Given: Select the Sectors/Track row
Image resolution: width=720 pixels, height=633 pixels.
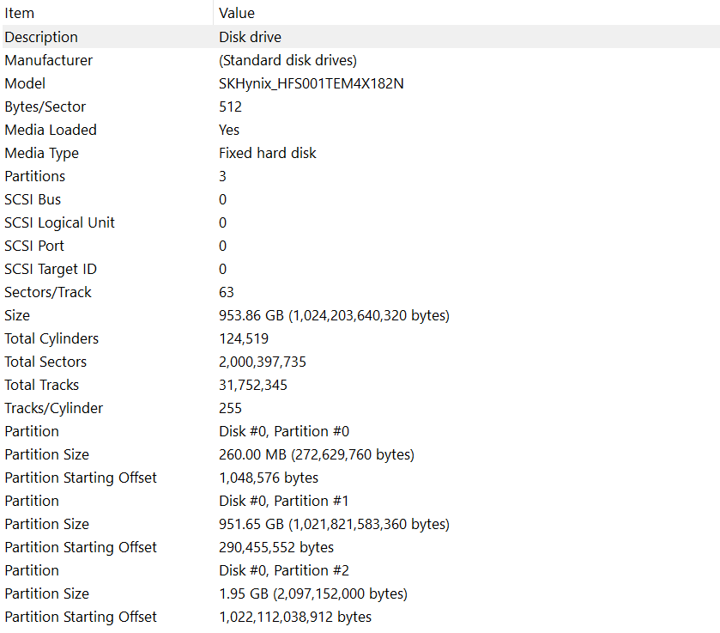Looking at the screenshot, I should tap(48, 292).
